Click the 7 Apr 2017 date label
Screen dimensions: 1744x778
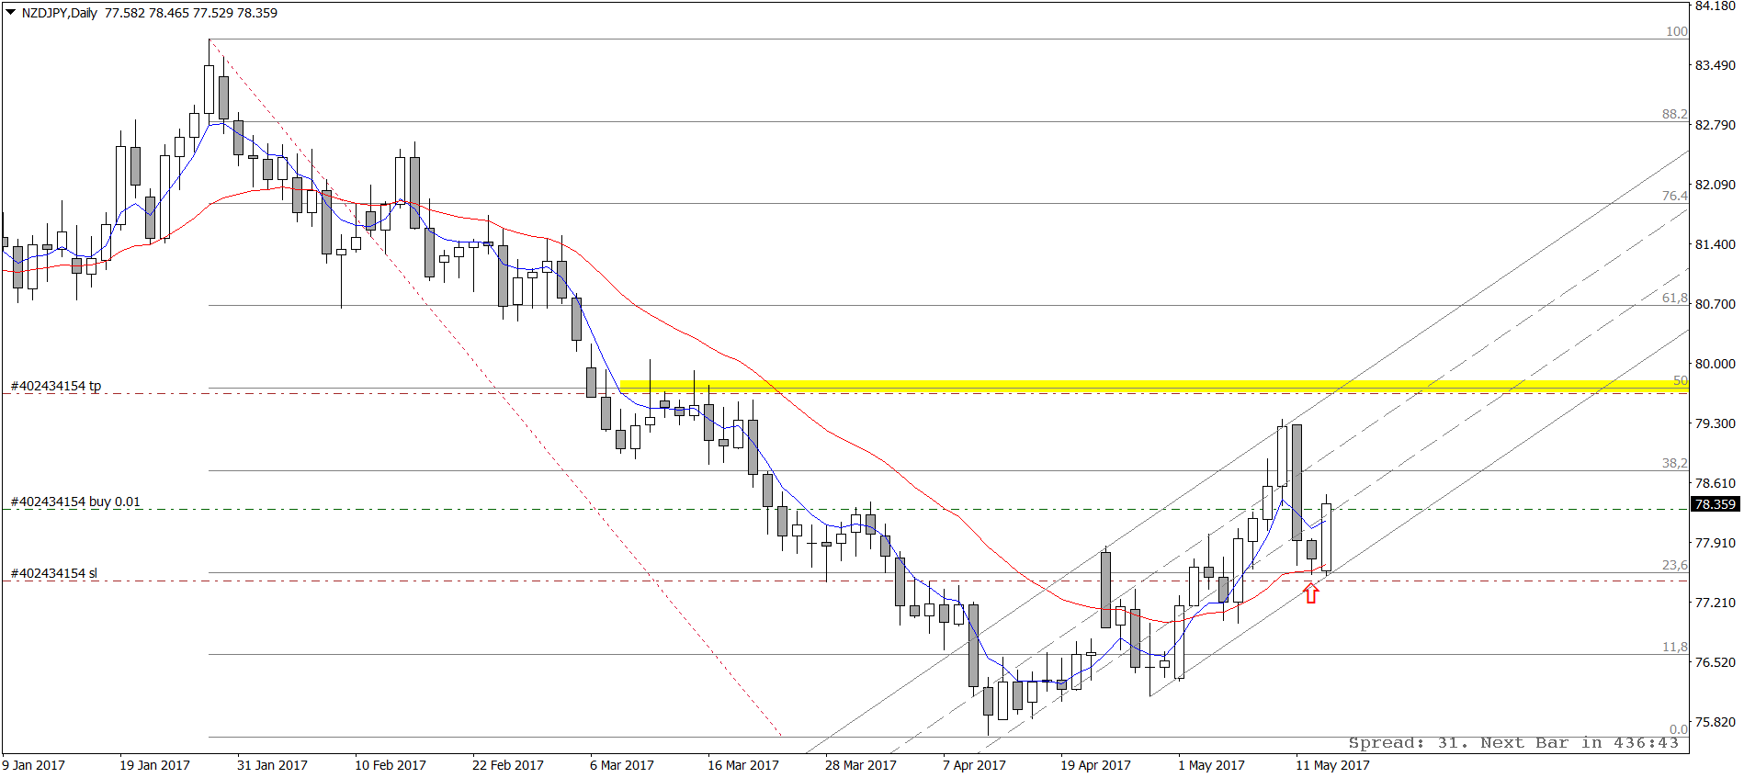(x=974, y=765)
